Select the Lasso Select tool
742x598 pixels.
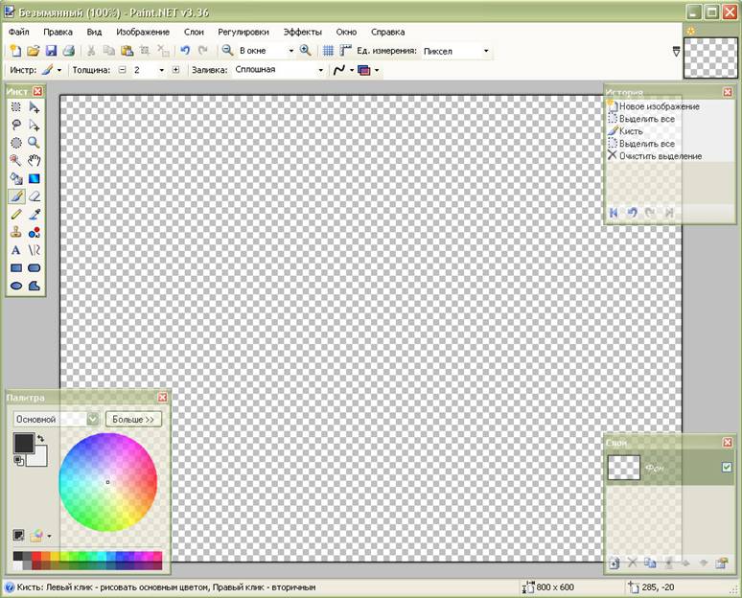coord(16,125)
